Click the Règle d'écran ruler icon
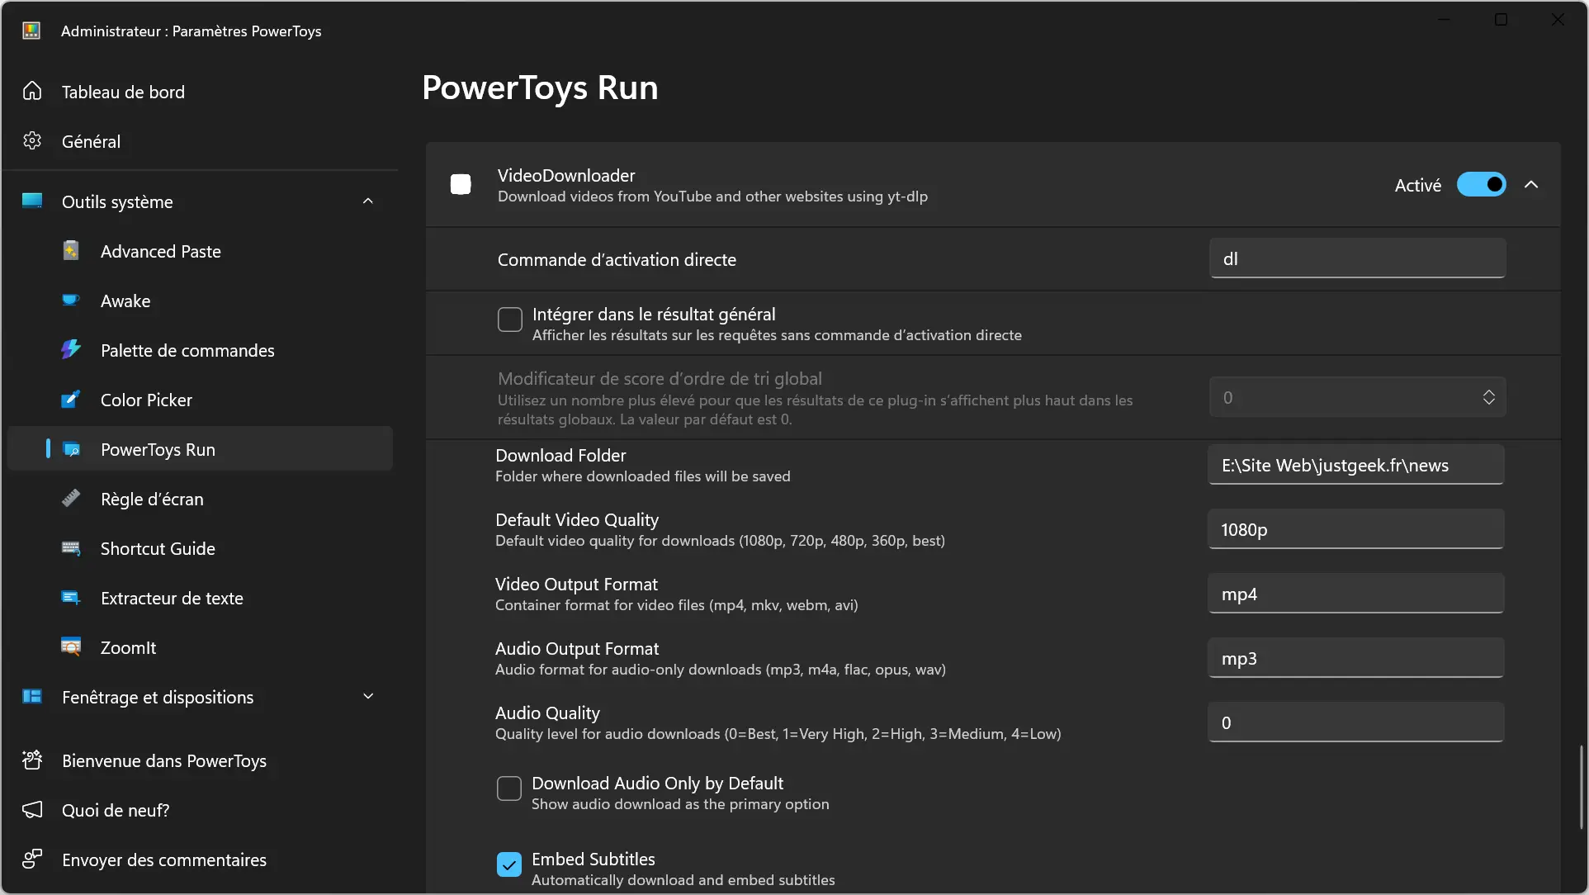This screenshot has height=895, width=1589. (x=71, y=498)
